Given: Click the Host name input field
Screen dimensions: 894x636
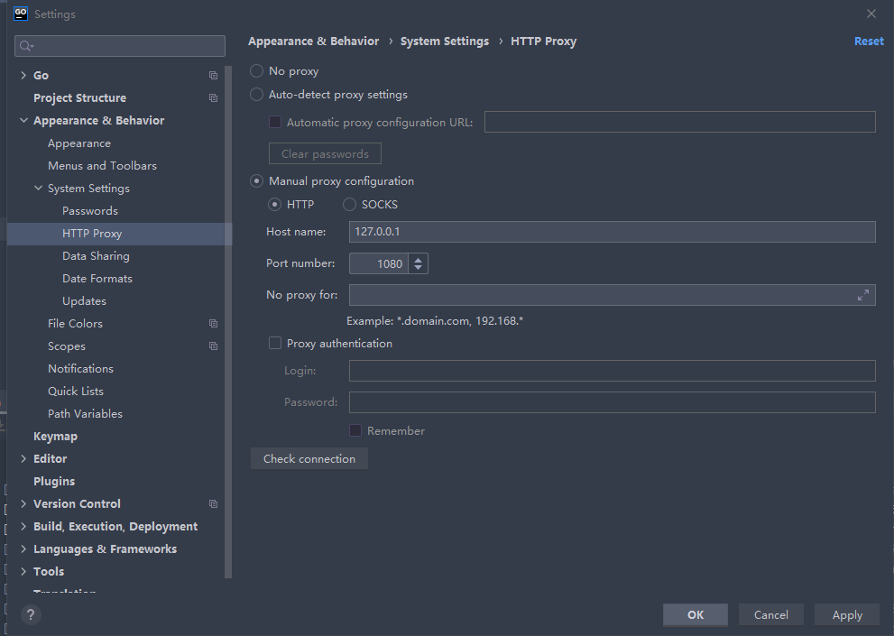Looking at the screenshot, I should pyautogui.click(x=613, y=232).
